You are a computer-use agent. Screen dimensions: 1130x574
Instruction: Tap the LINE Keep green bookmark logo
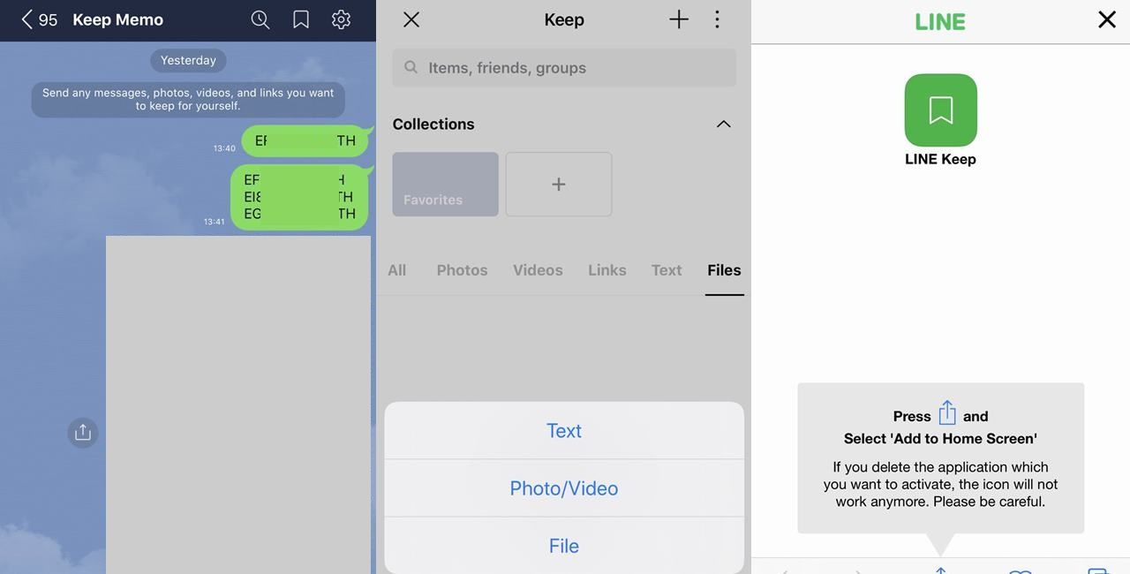point(940,109)
